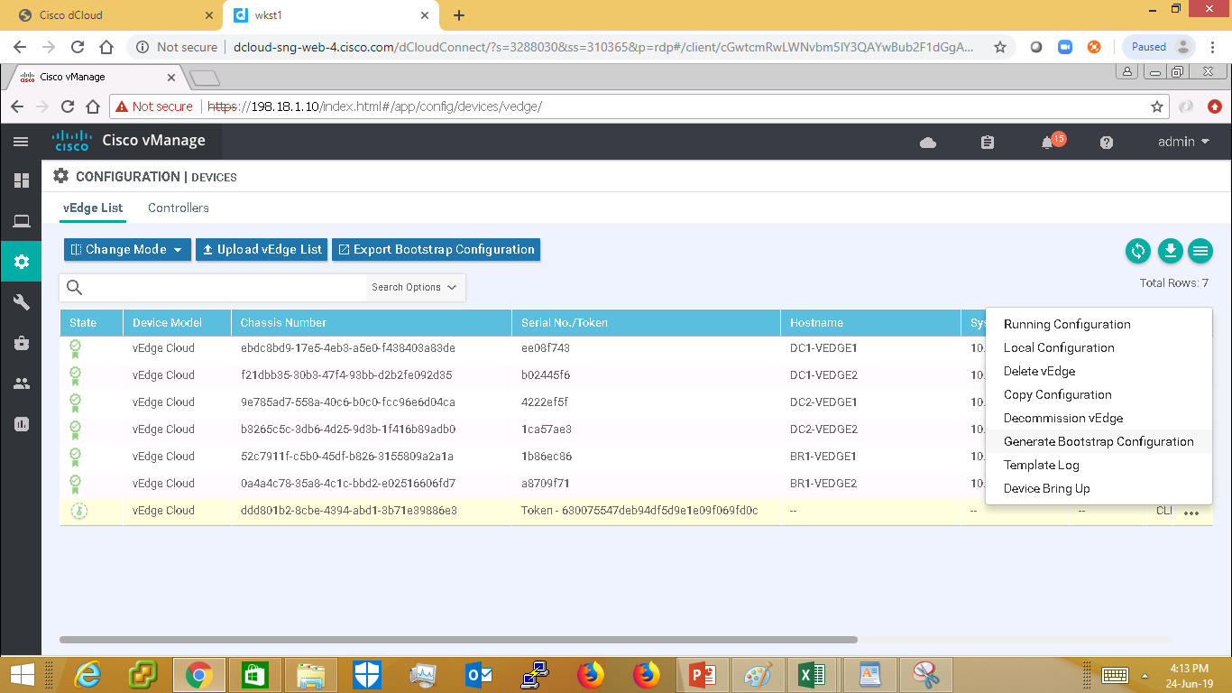Image resolution: width=1232 pixels, height=693 pixels.
Task: Switch to the Controllers tab
Action: tap(179, 208)
